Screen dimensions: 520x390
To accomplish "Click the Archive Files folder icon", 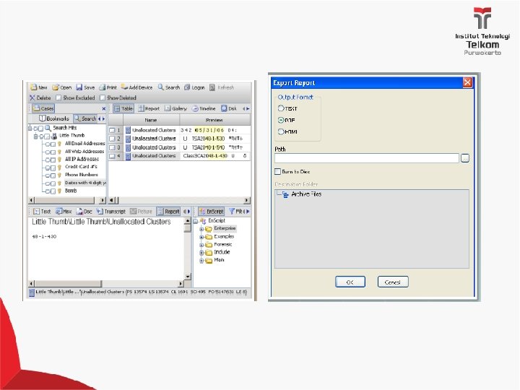I will (285, 195).
